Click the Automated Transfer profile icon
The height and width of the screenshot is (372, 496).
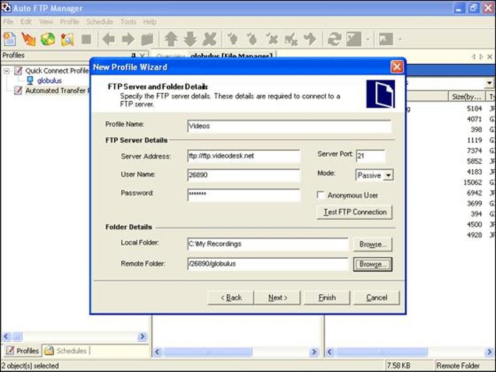tap(18, 90)
